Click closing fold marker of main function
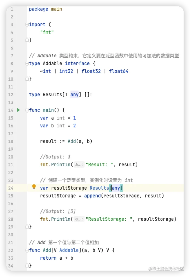This screenshot has width=190, height=277. coord(27,227)
